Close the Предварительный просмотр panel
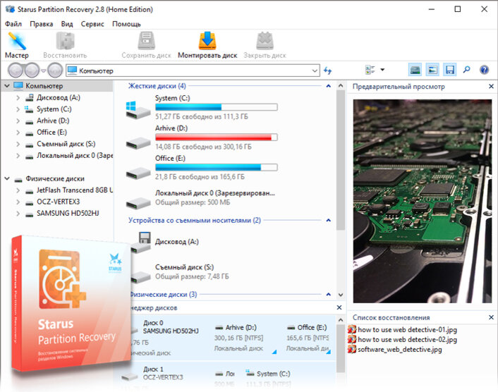 tap(491, 86)
